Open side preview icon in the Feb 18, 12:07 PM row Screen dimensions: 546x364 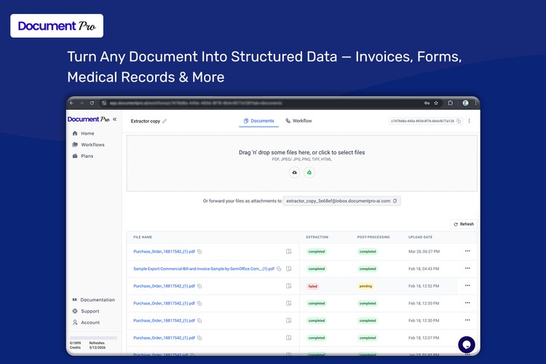[289, 338]
